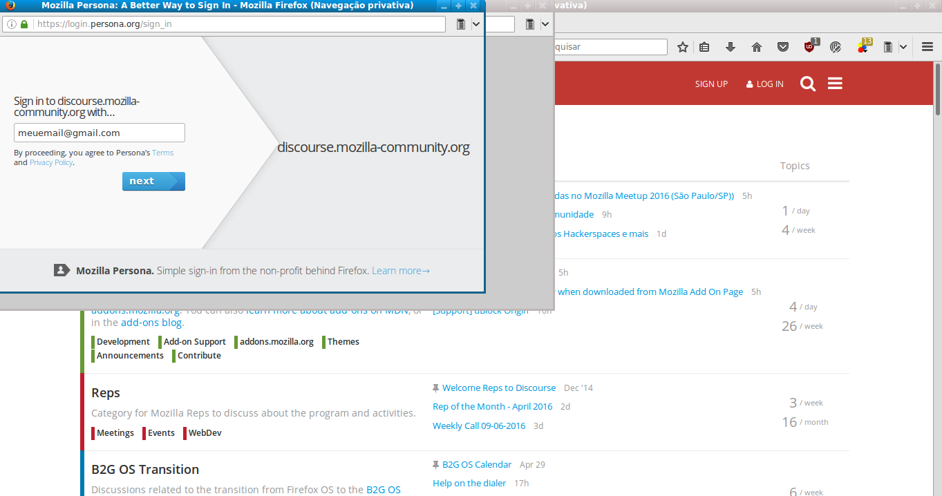Click the Mozilla Persona logo icon in the popup footer
The image size is (942, 496).
pos(62,270)
